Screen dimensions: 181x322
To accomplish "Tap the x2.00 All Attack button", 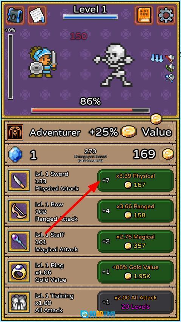I will 135,302.
